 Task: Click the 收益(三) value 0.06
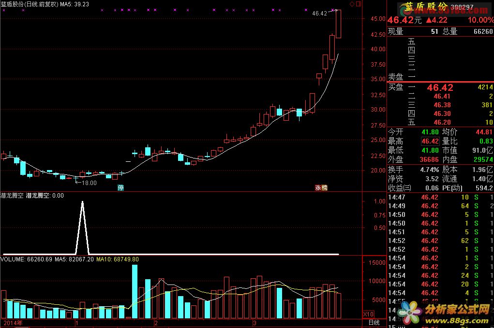pos(432,188)
